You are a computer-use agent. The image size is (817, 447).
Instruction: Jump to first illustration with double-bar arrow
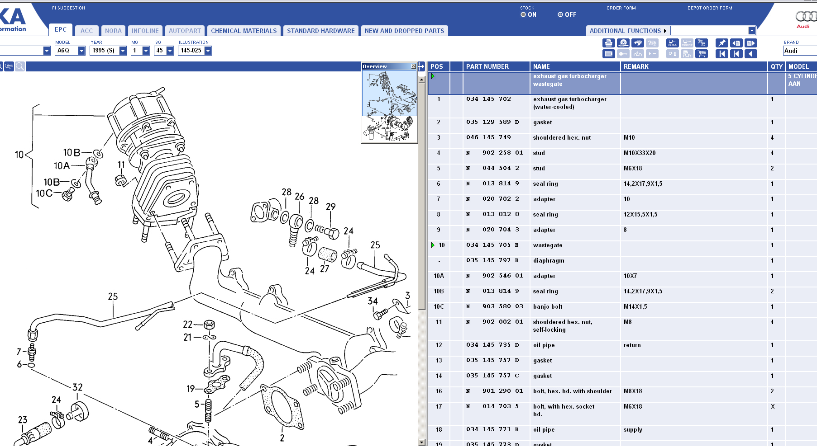(721, 54)
